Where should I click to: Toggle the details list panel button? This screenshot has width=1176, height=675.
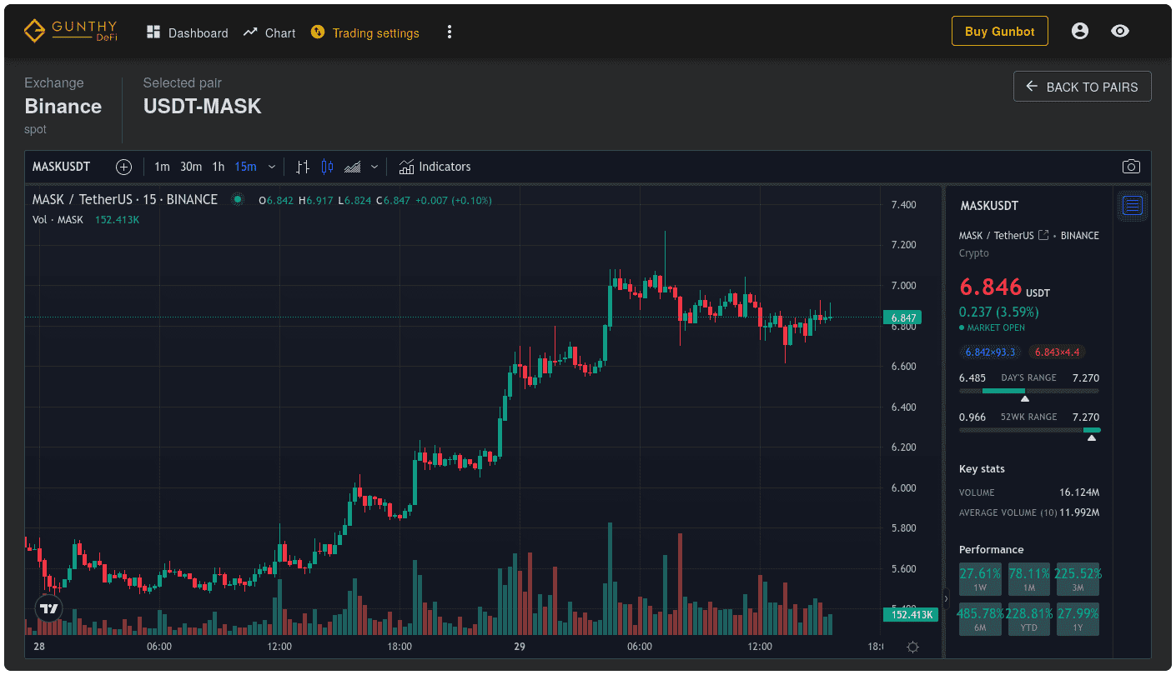(1132, 205)
